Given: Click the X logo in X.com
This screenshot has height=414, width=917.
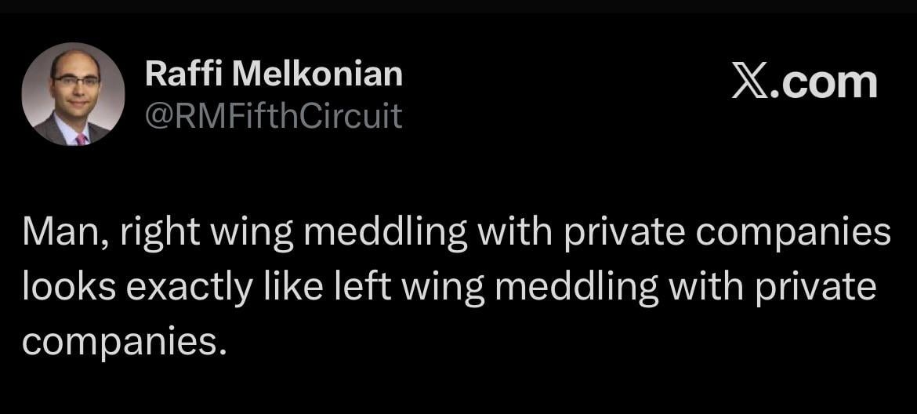Looking at the screenshot, I should coord(750,84).
